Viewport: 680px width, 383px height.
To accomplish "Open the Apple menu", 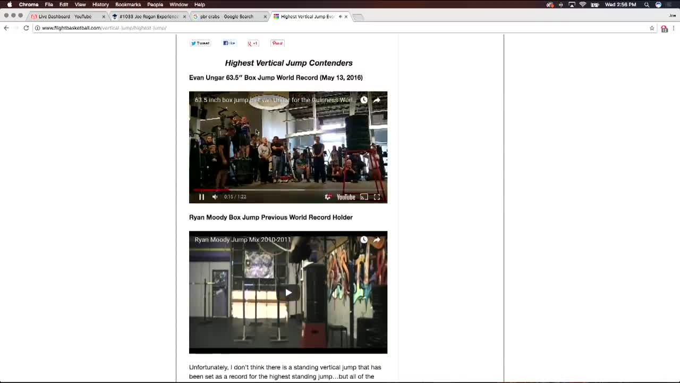I will 9,4.
